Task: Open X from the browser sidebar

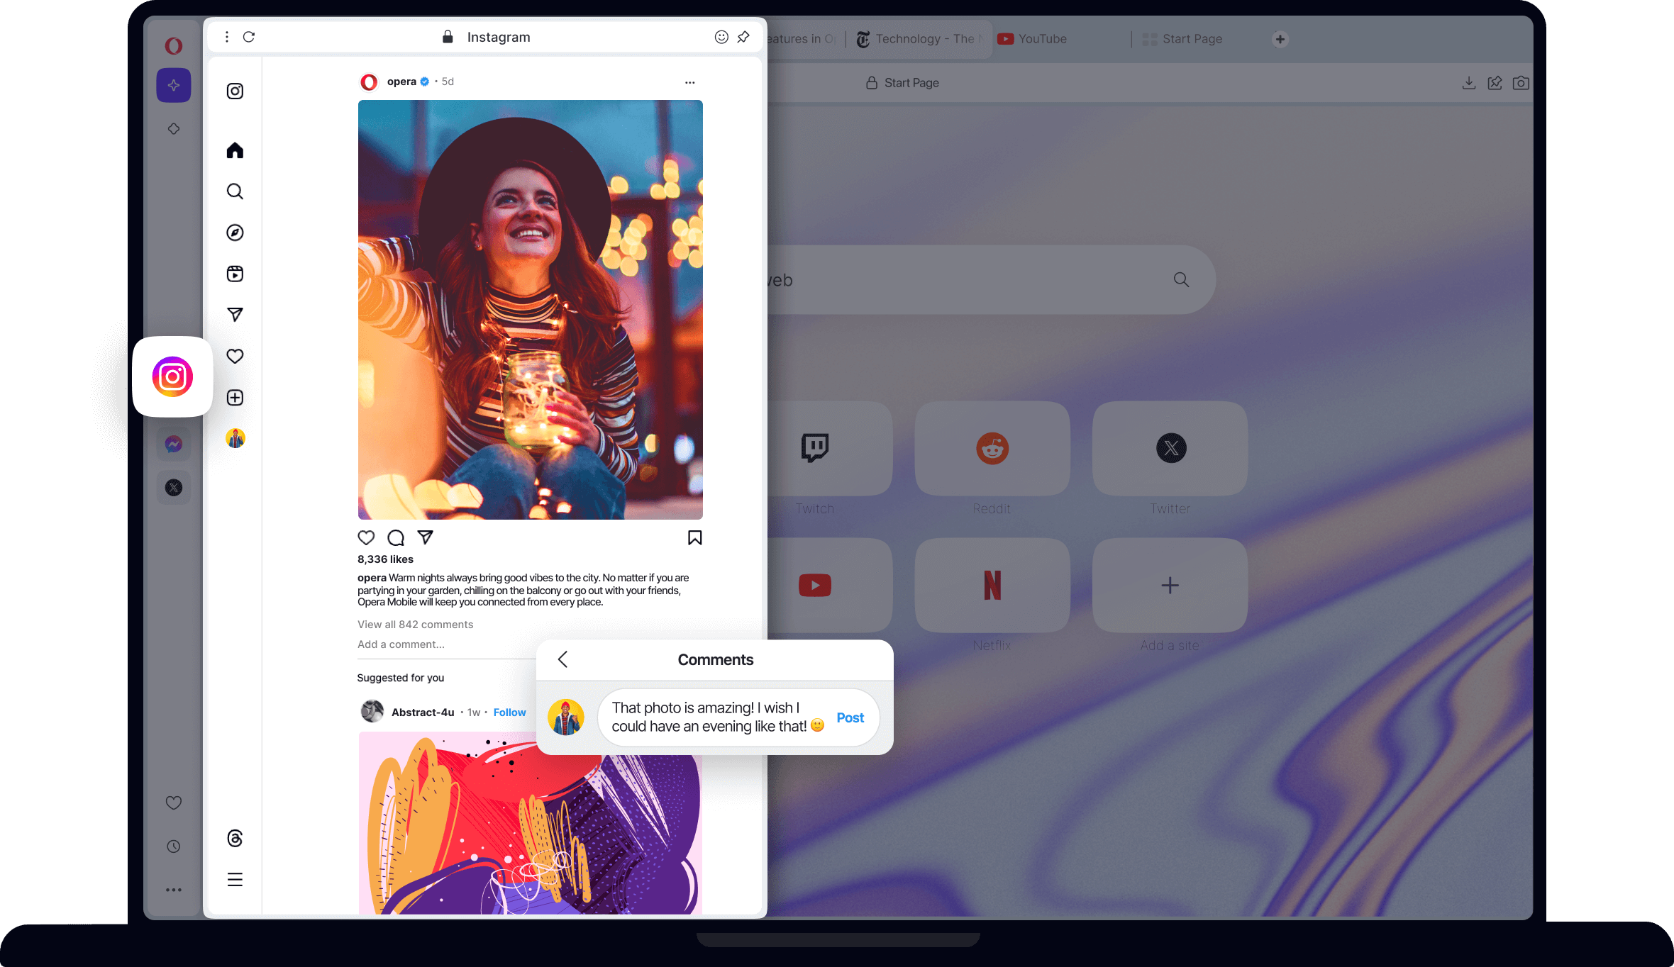Action: 173,487
